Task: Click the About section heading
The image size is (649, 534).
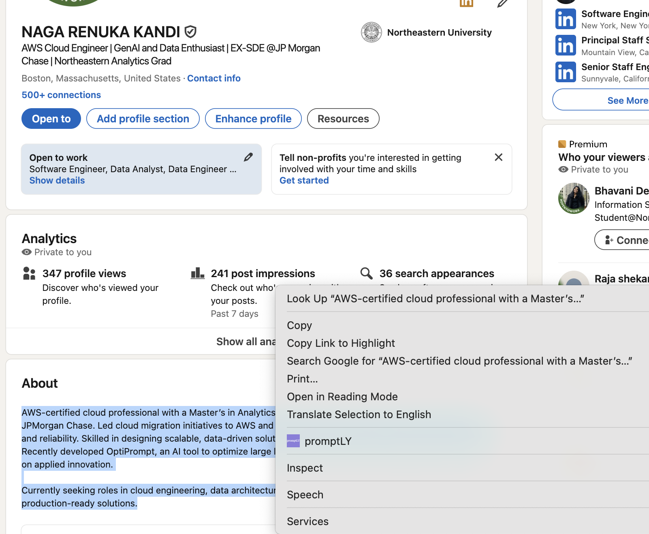Action: [40, 383]
